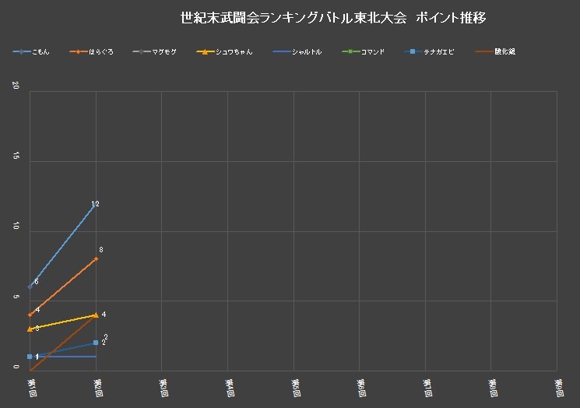Select the こもん data point labeled 6
The image size is (580, 408).
point(30,287)
